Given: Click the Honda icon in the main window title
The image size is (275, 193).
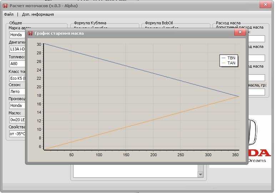Looking at the screenshot, I should click(5, 6).
